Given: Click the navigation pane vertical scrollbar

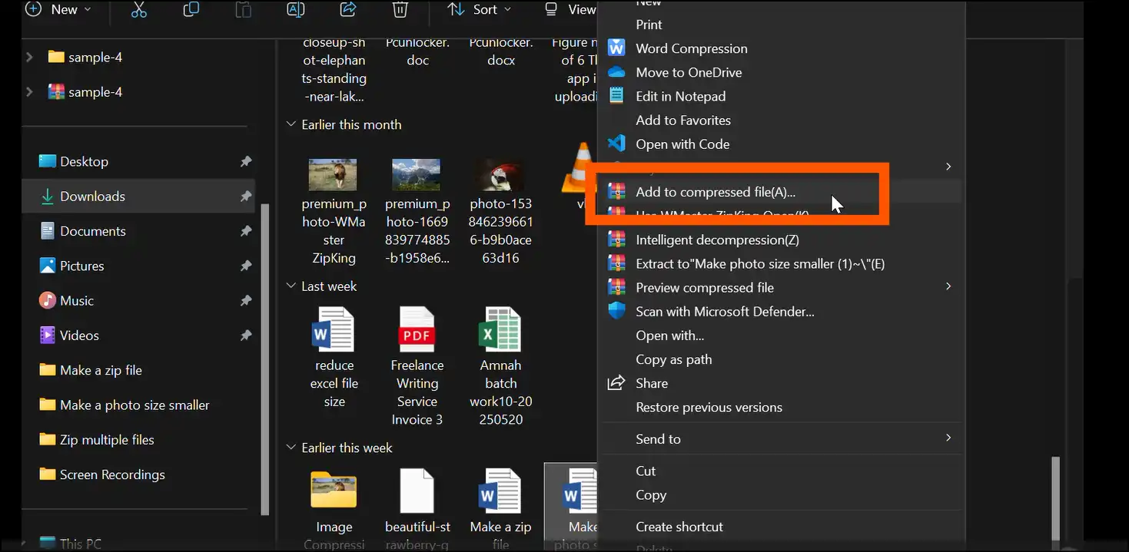Looking at the screenshot, I should point(266,359).
